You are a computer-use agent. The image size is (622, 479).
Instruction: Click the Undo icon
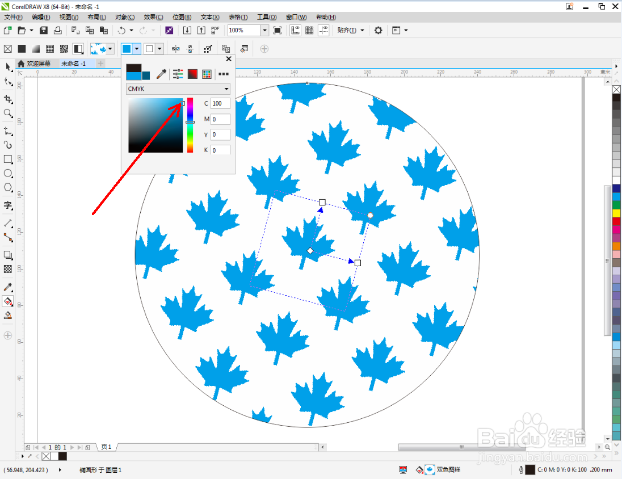pyautogui.click(x=121, y=30)
